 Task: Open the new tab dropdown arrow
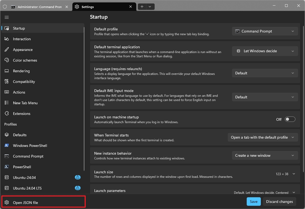tap(150, 7)
